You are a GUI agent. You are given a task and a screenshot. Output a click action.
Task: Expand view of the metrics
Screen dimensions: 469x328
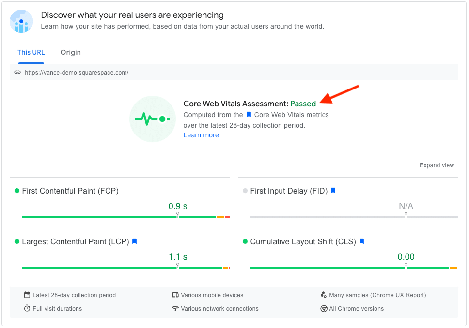(x=437, y=165)
